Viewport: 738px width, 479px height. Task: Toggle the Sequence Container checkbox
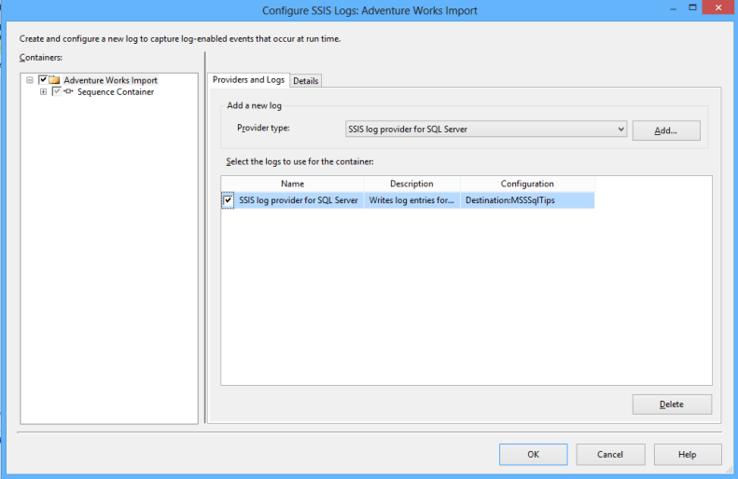(x=57, y=91)
